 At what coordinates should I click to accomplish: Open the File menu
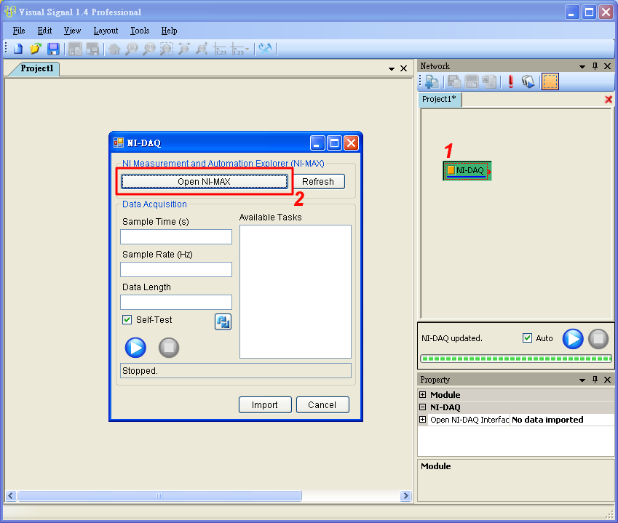(x=19, y=31)
